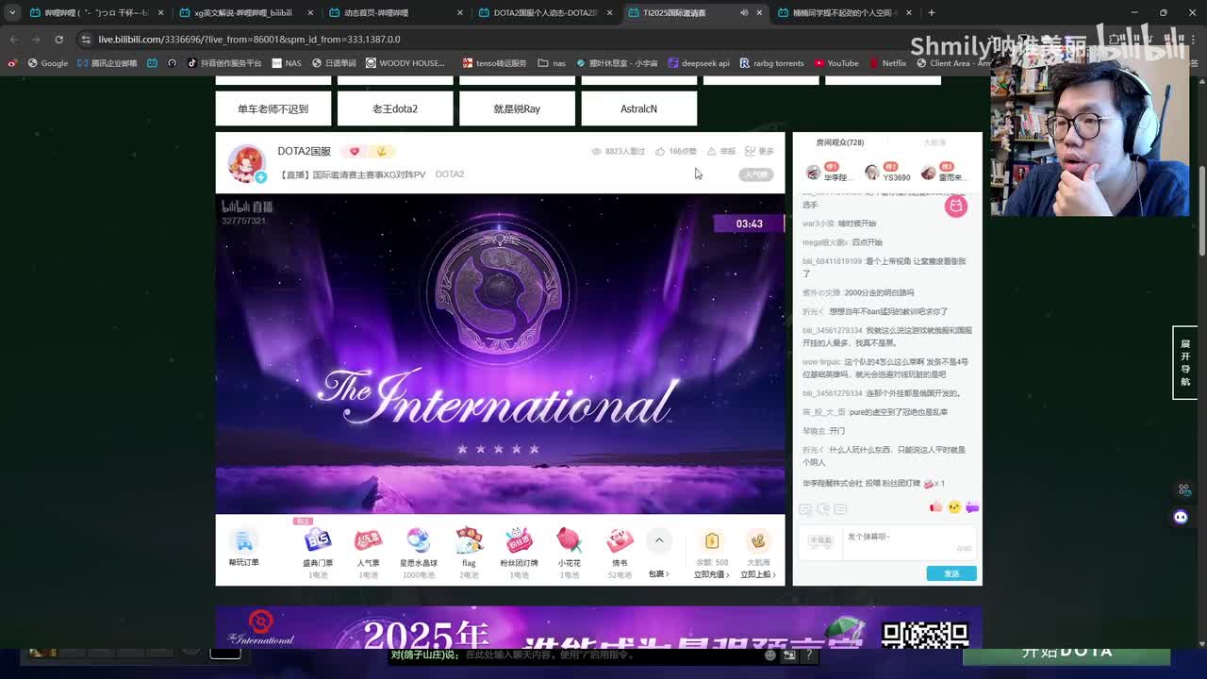Open the WOODY HOUSE bookmark
Viewport: 1207px width, 679px height.
pyautogui.click(x=405, y=63)
